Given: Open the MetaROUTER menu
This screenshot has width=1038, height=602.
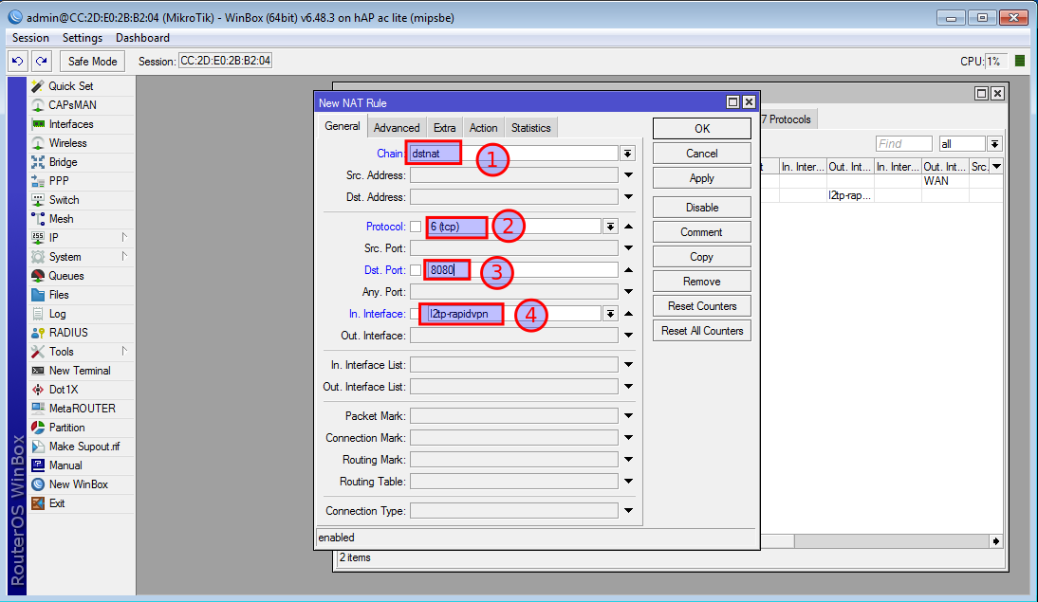Looking at the screenshot, I should (x=82, y=409).
